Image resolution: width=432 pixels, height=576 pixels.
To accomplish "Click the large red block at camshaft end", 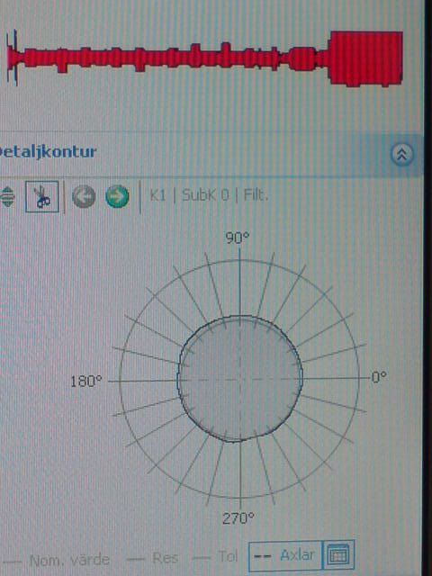I will click(365, 58).
